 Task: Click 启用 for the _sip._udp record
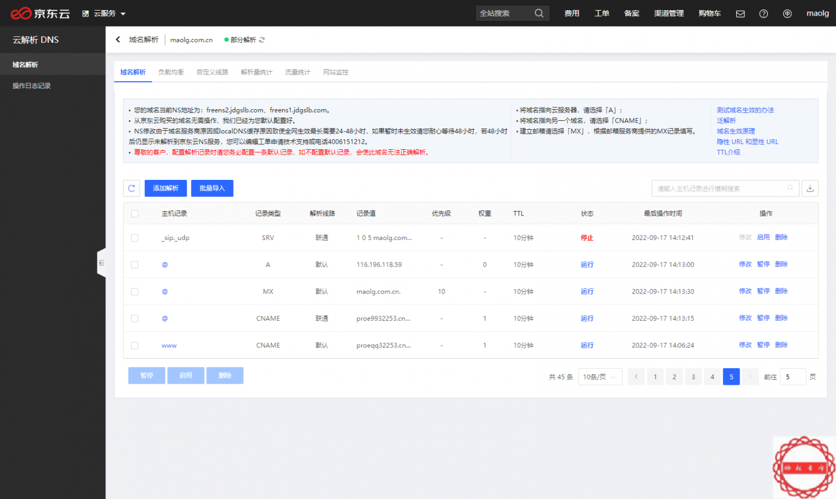click(763, 237)
